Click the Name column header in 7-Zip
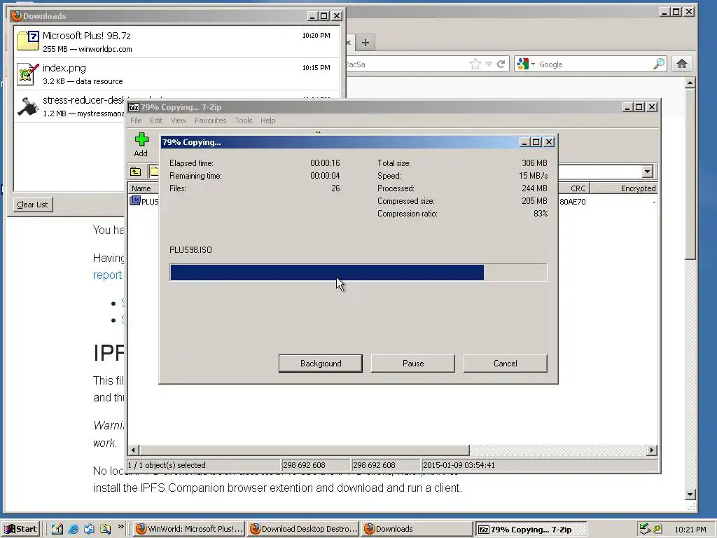 coord(143,188)
